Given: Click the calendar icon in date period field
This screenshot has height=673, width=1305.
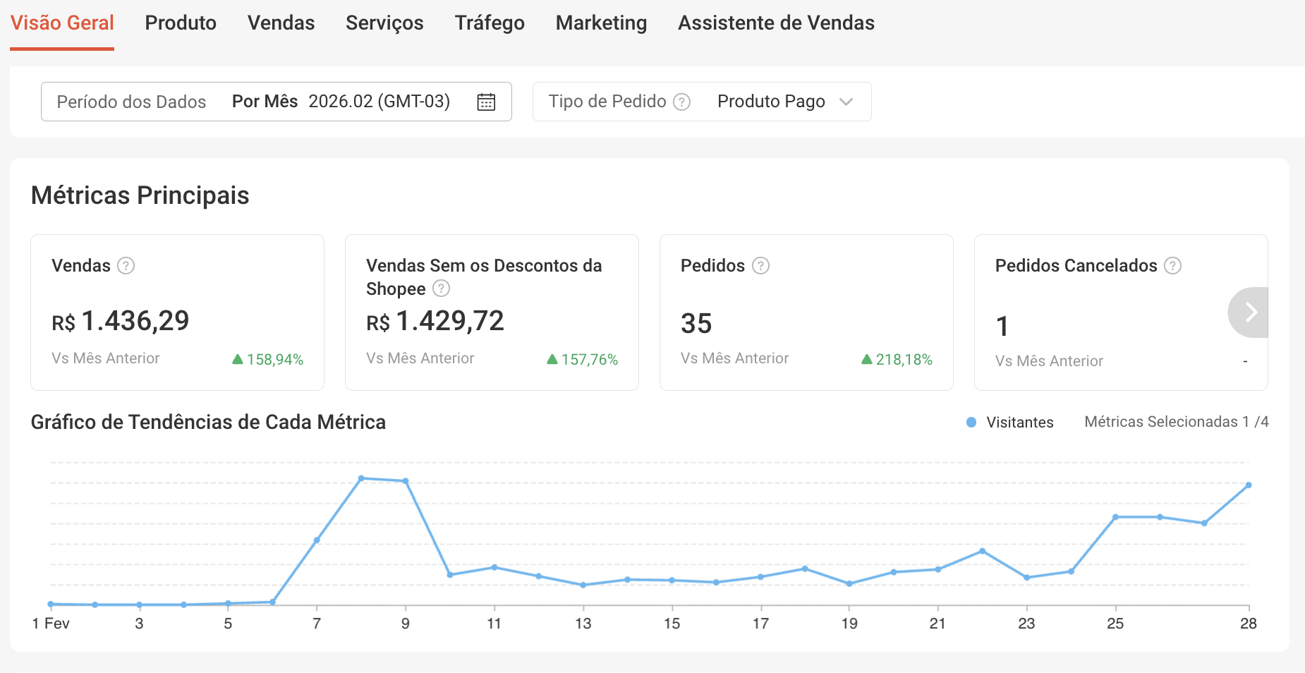Looking at the screenshot, I should (486, 102).
